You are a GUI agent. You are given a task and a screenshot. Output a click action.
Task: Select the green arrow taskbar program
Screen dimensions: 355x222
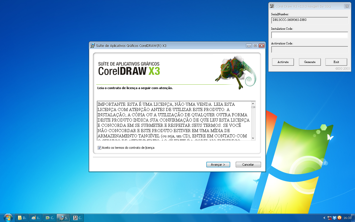tap(49, 218)
